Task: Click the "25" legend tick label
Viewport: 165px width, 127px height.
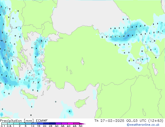Action: 50,126
